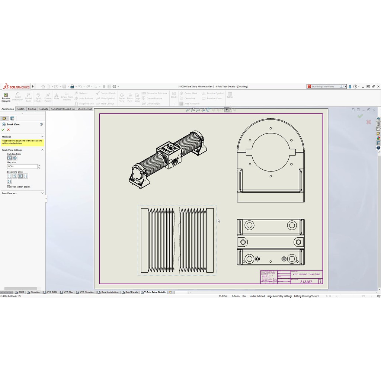
Task: Open the Options gear icon
Action: coord(114,86)
